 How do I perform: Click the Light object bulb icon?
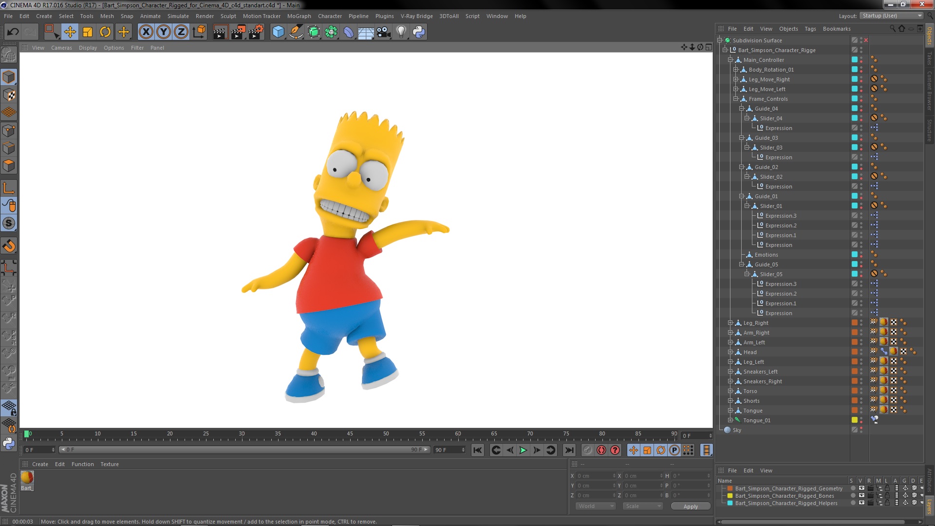coord(401,32)
